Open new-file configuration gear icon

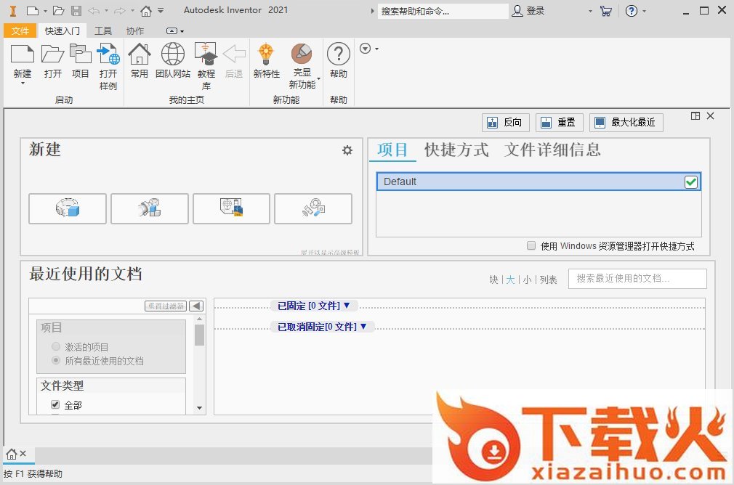tap(347, 150)
